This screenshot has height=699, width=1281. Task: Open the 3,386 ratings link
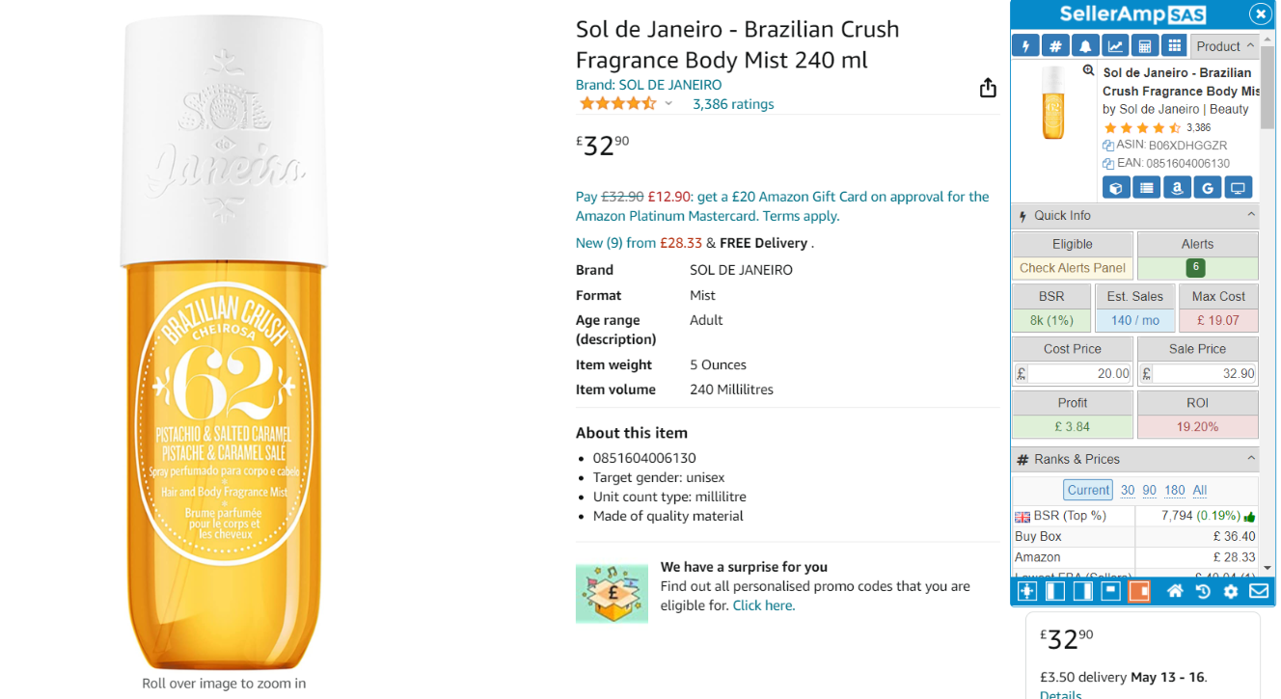click(733, 104)
